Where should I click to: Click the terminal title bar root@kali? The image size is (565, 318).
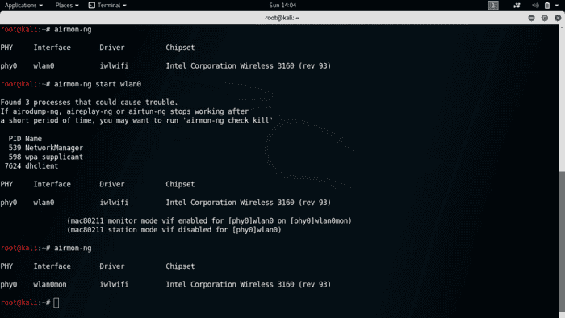click(282, 18)
